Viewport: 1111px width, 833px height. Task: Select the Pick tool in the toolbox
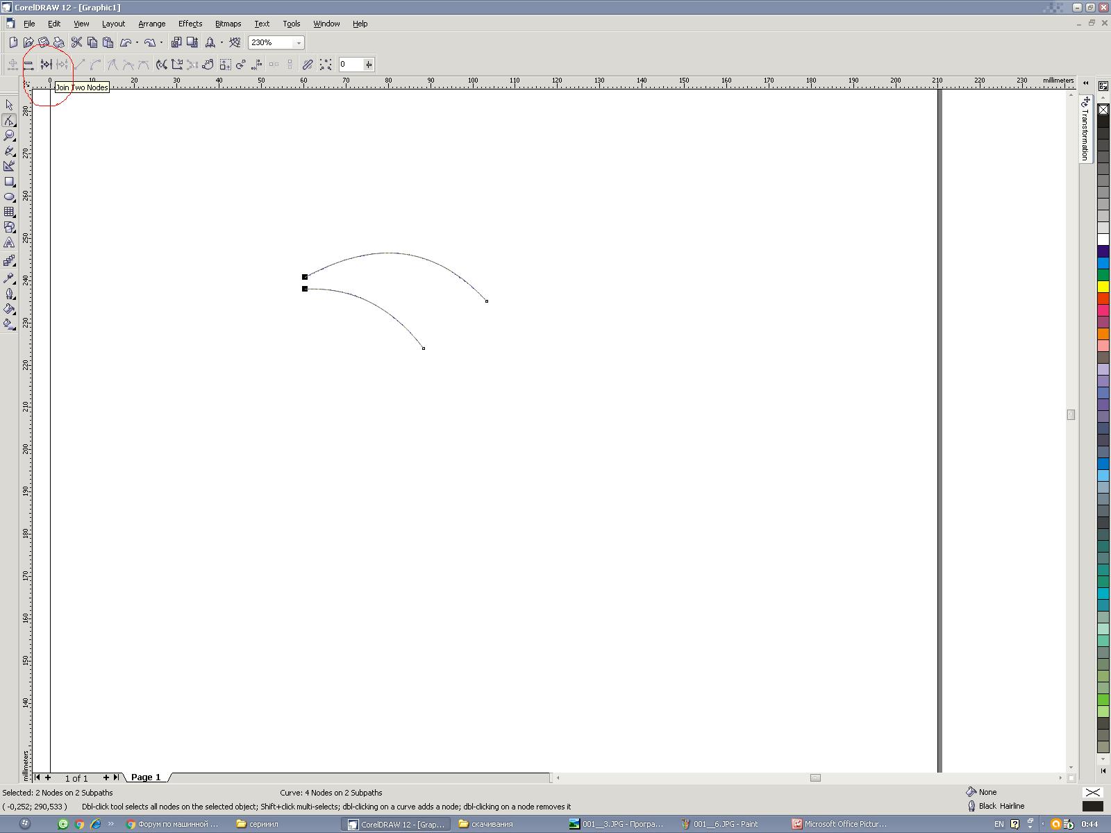pos(10,105)
